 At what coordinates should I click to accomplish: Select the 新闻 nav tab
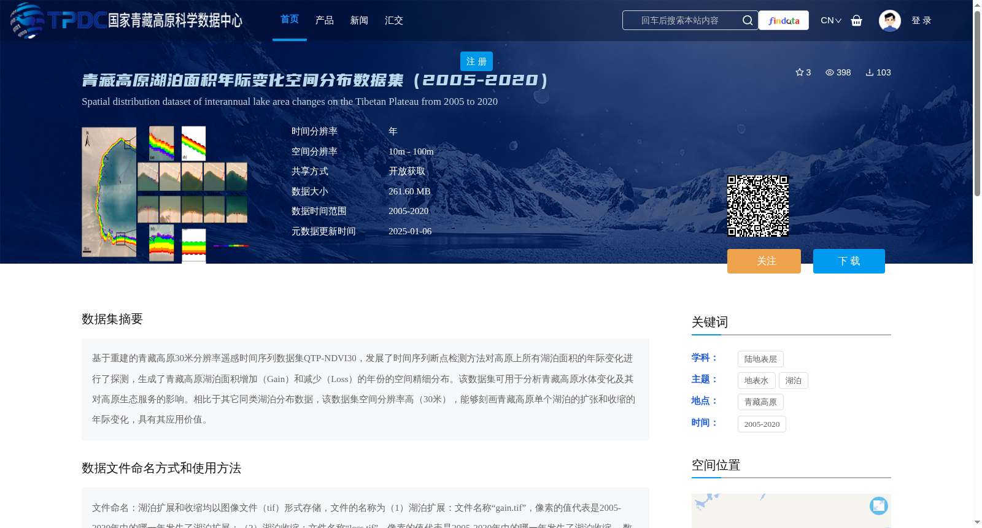tap(359, 20)
